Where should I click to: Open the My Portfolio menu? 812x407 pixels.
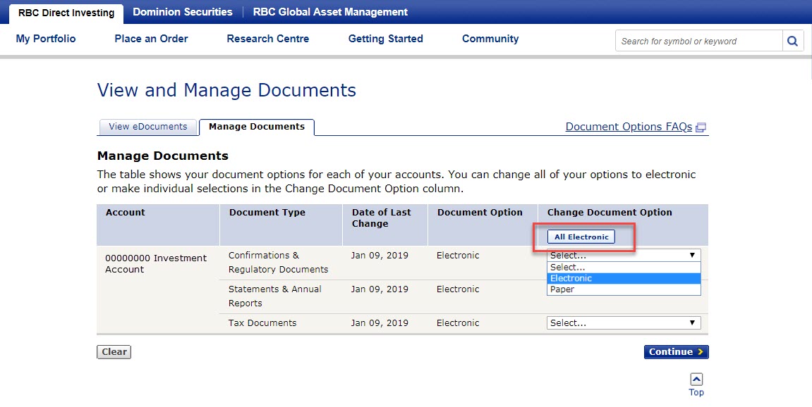[x=46, y=39]
